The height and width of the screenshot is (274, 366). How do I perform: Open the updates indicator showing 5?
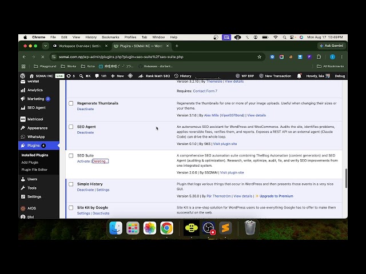[71, 76]
